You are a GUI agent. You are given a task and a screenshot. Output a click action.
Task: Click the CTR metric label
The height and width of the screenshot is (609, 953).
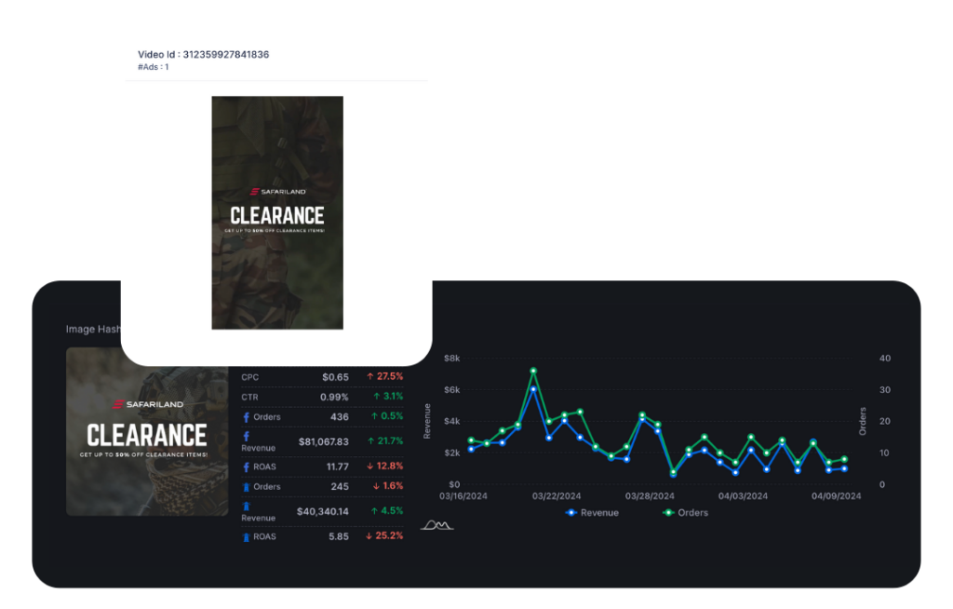click(x=249, y=398)
